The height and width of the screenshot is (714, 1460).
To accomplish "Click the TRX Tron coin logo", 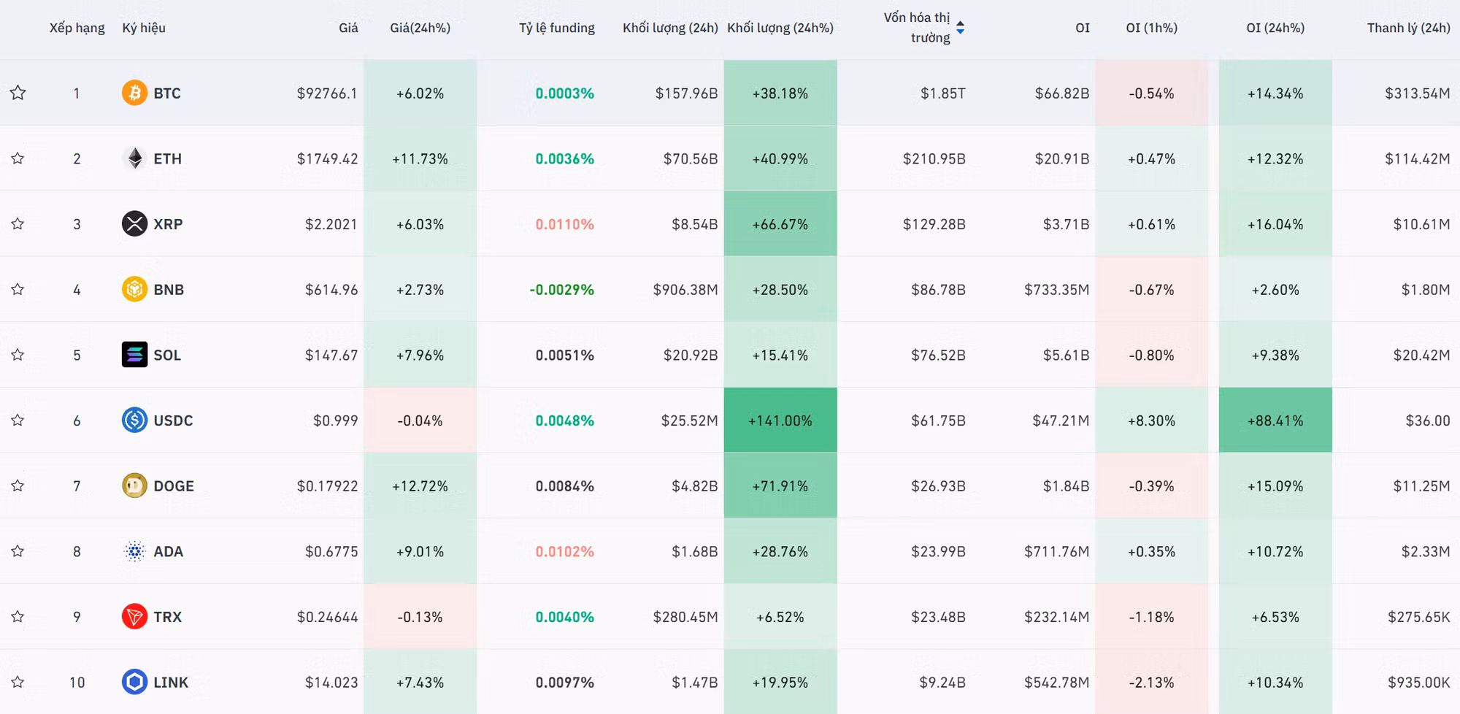I will pos(134,616).
